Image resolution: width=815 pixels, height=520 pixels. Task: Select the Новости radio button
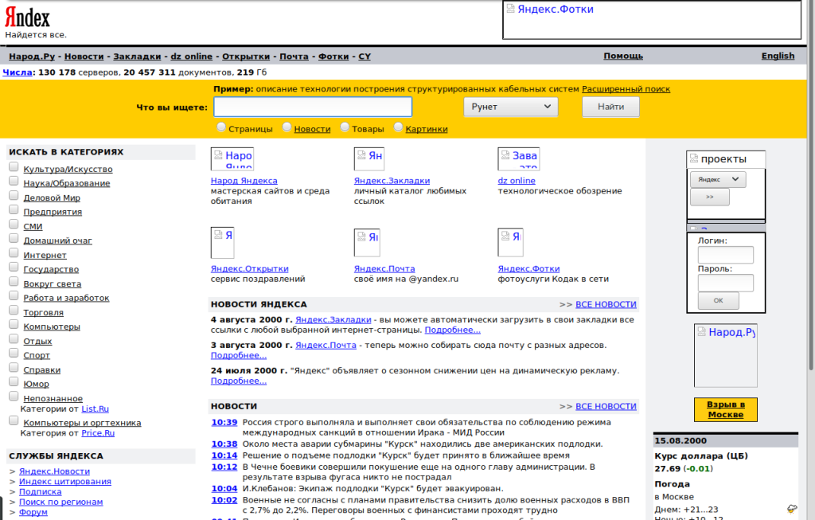[287, 127]
